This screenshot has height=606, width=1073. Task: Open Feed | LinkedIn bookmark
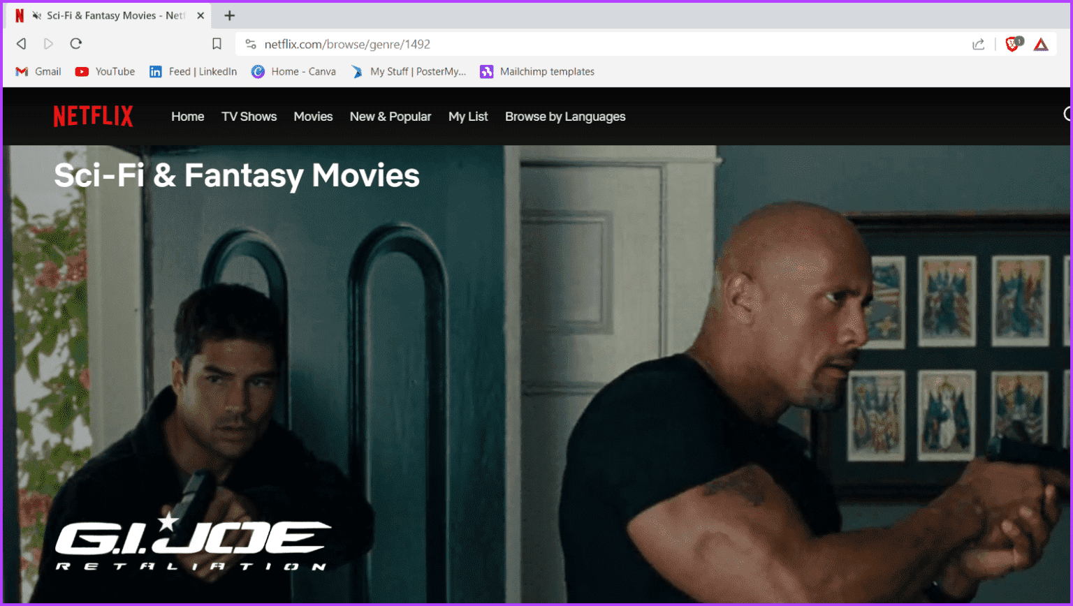[x=193, y=71]
